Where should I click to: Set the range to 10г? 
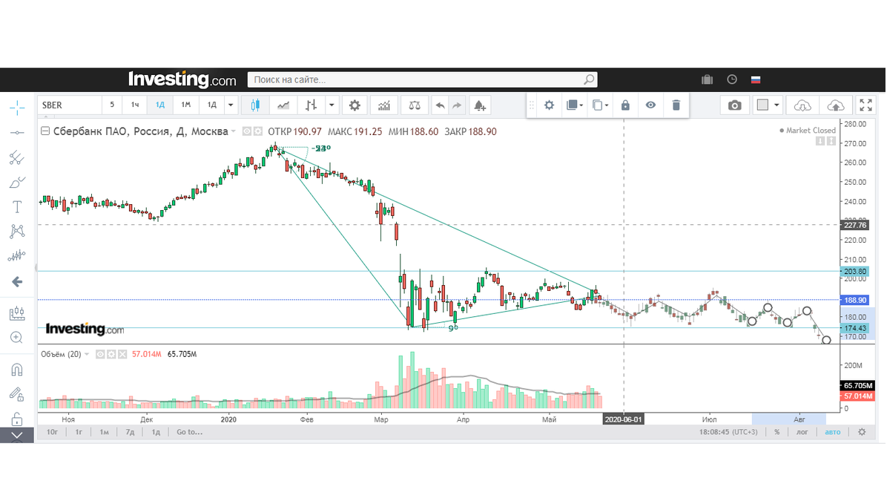(x=52, y=432)
